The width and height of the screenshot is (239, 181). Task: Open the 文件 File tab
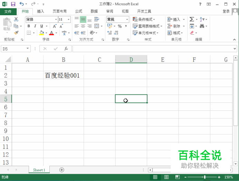click(x=8, y=11)
